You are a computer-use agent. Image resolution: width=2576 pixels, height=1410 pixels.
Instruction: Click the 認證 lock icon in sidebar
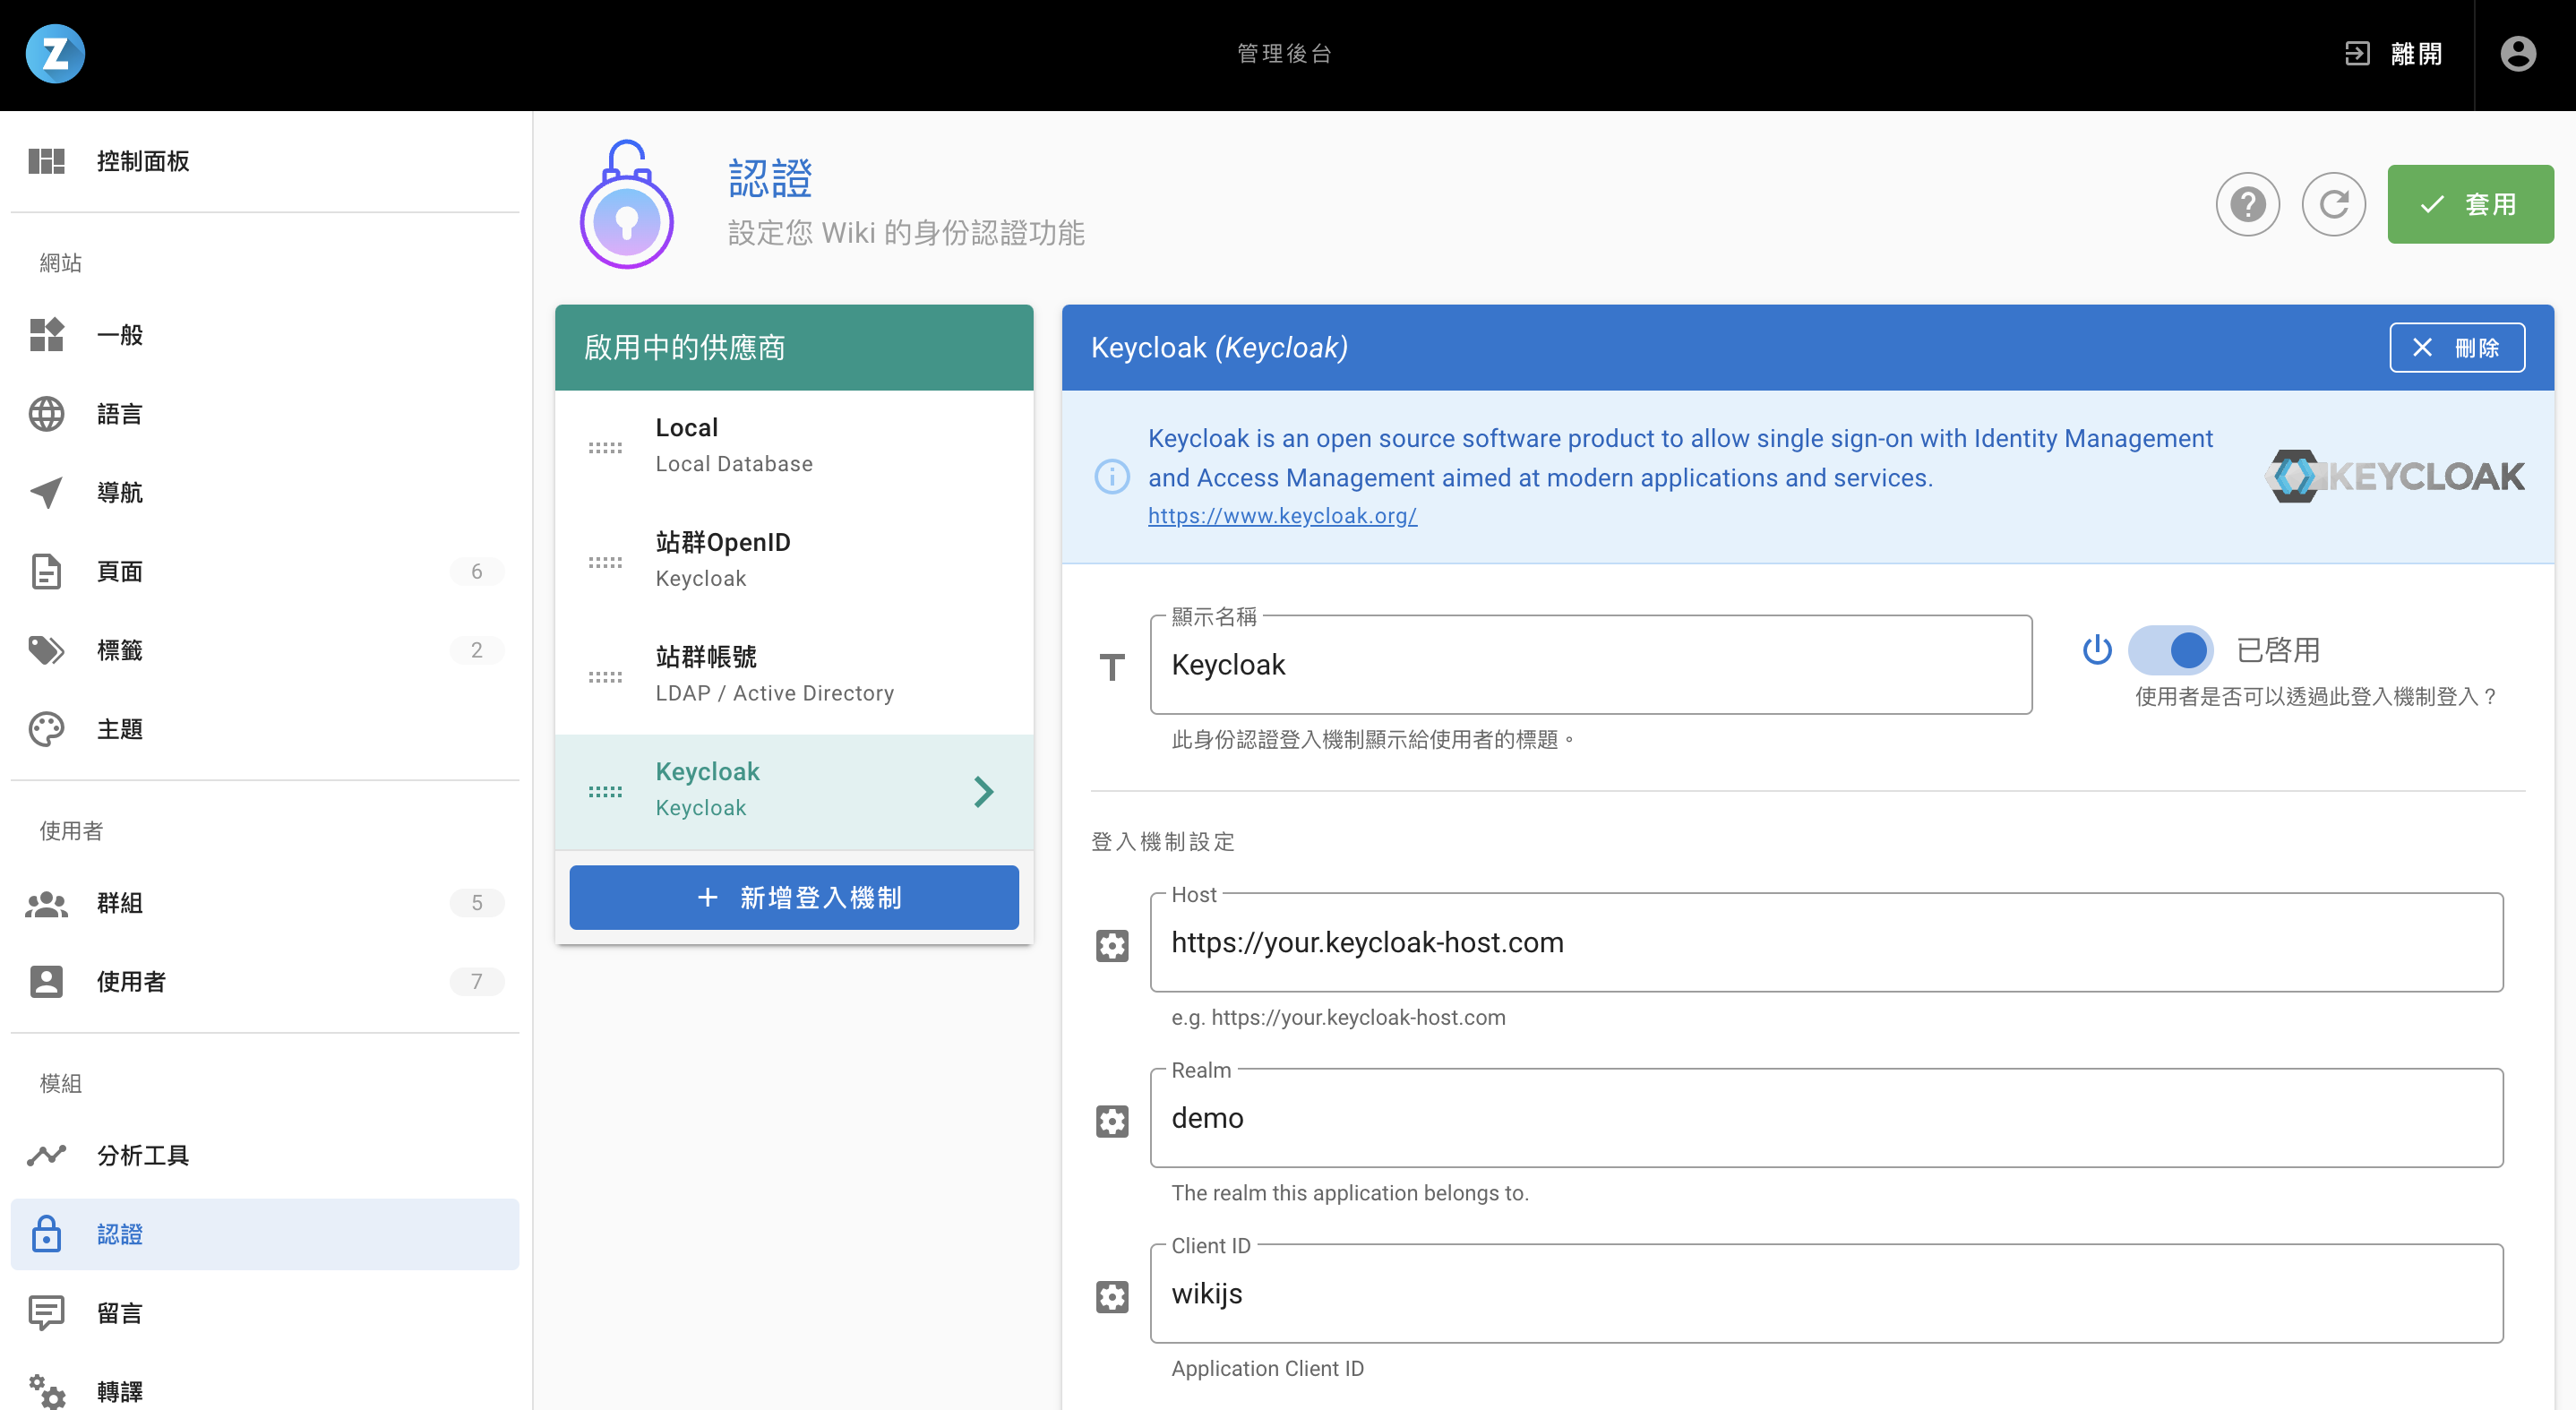(x=46, y=1234)
